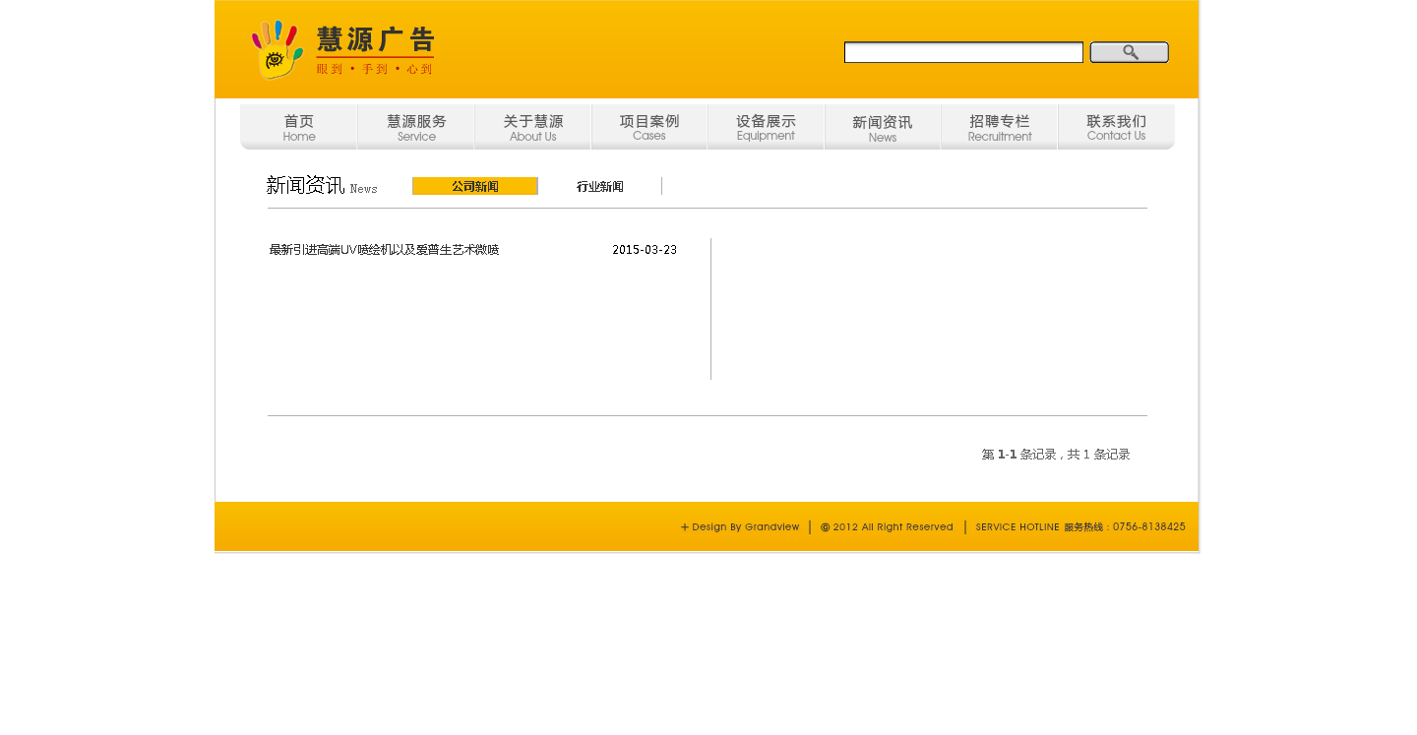Click the service hotline number 0756-8138425
The height and width of the screenshot is (735, 1417).
[x=1148, y=527]
